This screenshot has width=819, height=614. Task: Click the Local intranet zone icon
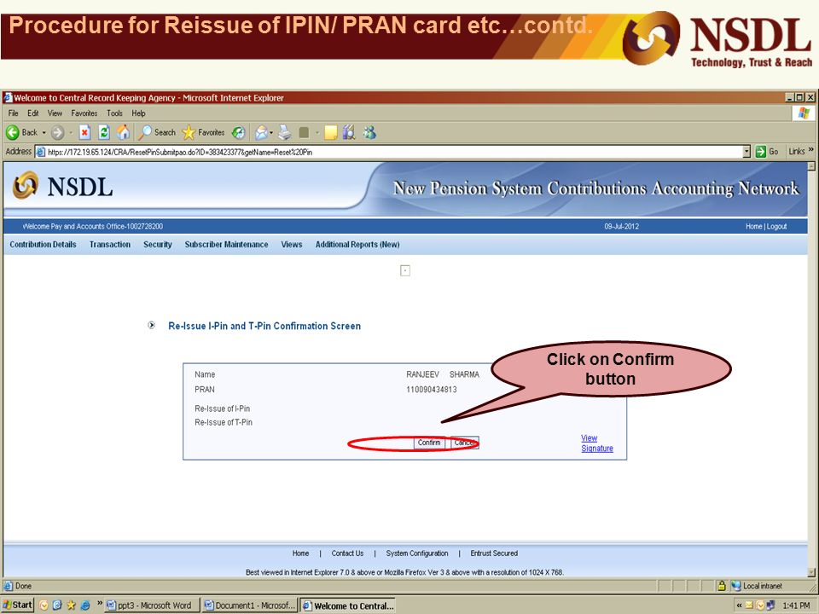tap(736, 586)
